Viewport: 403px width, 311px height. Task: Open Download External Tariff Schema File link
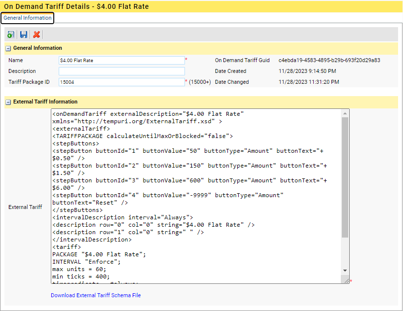(x=96, y=295)
